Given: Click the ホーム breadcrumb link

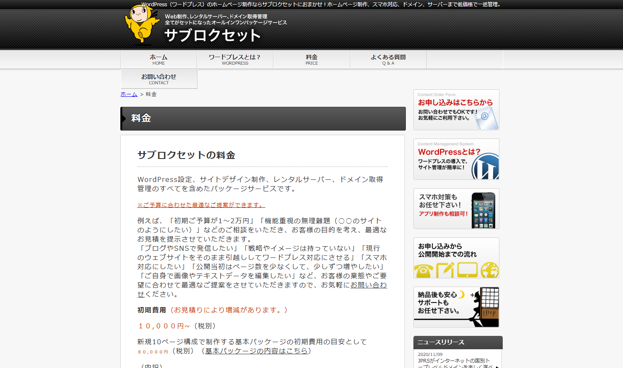Looking at the screenshot, I should [x=129, y=94].
